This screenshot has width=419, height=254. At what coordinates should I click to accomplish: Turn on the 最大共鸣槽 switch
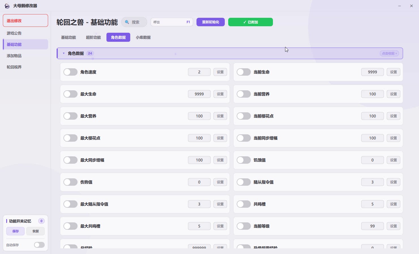(x=70, y=226)
